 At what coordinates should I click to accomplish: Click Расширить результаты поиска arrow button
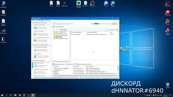pyautogui.click(x=83, y=64)
